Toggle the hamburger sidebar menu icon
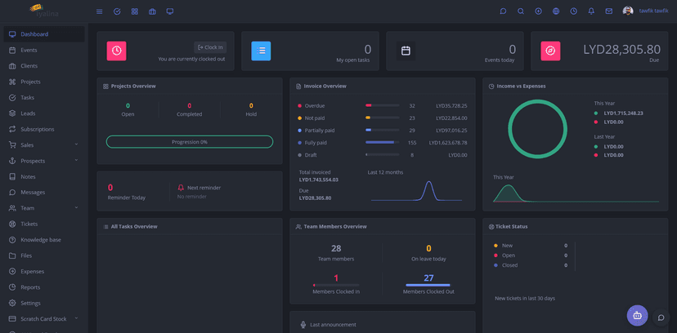This screenshot has height=333, width=677. 99,11
